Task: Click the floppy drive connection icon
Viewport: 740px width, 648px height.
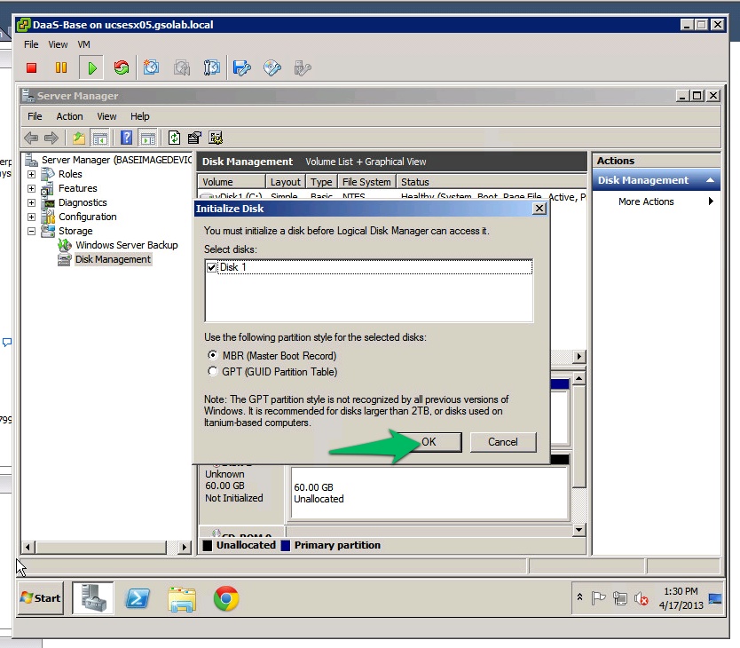Action: tap(241, 68)
